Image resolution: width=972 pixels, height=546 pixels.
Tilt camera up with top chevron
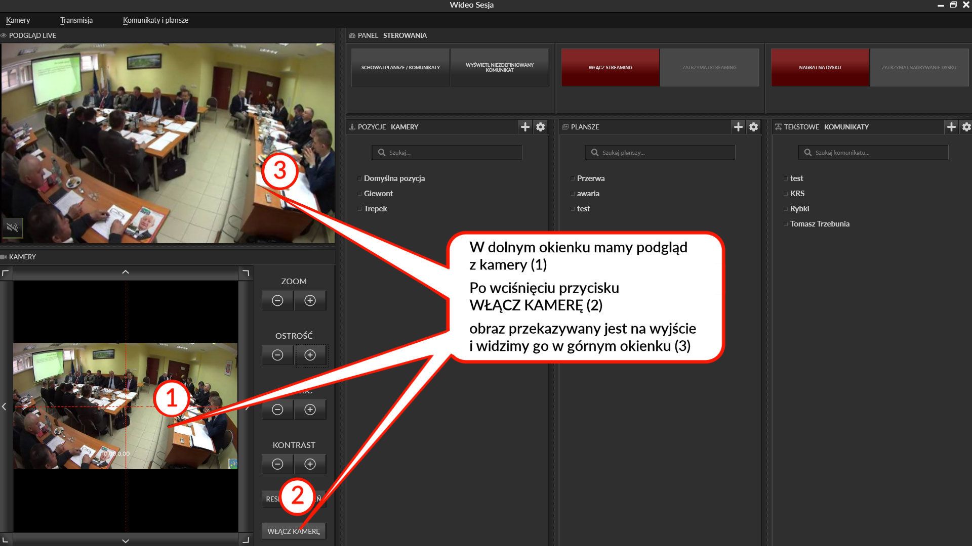[x=126, y=272]
